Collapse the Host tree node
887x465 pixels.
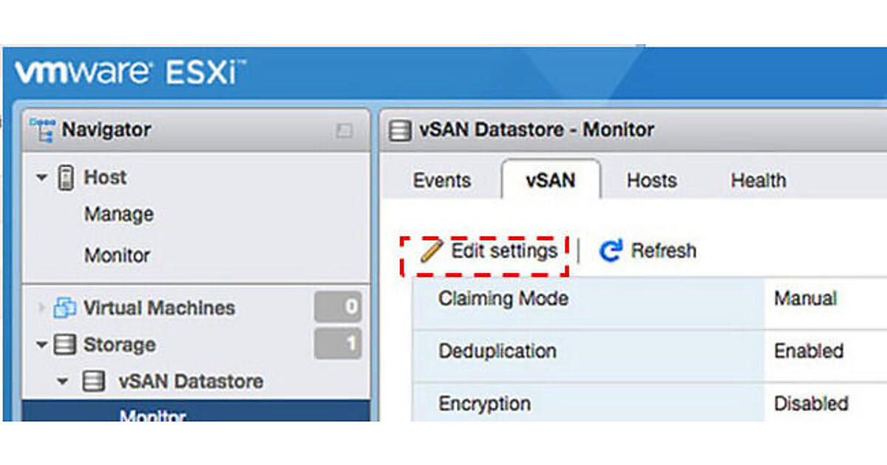tap(42, 178)
